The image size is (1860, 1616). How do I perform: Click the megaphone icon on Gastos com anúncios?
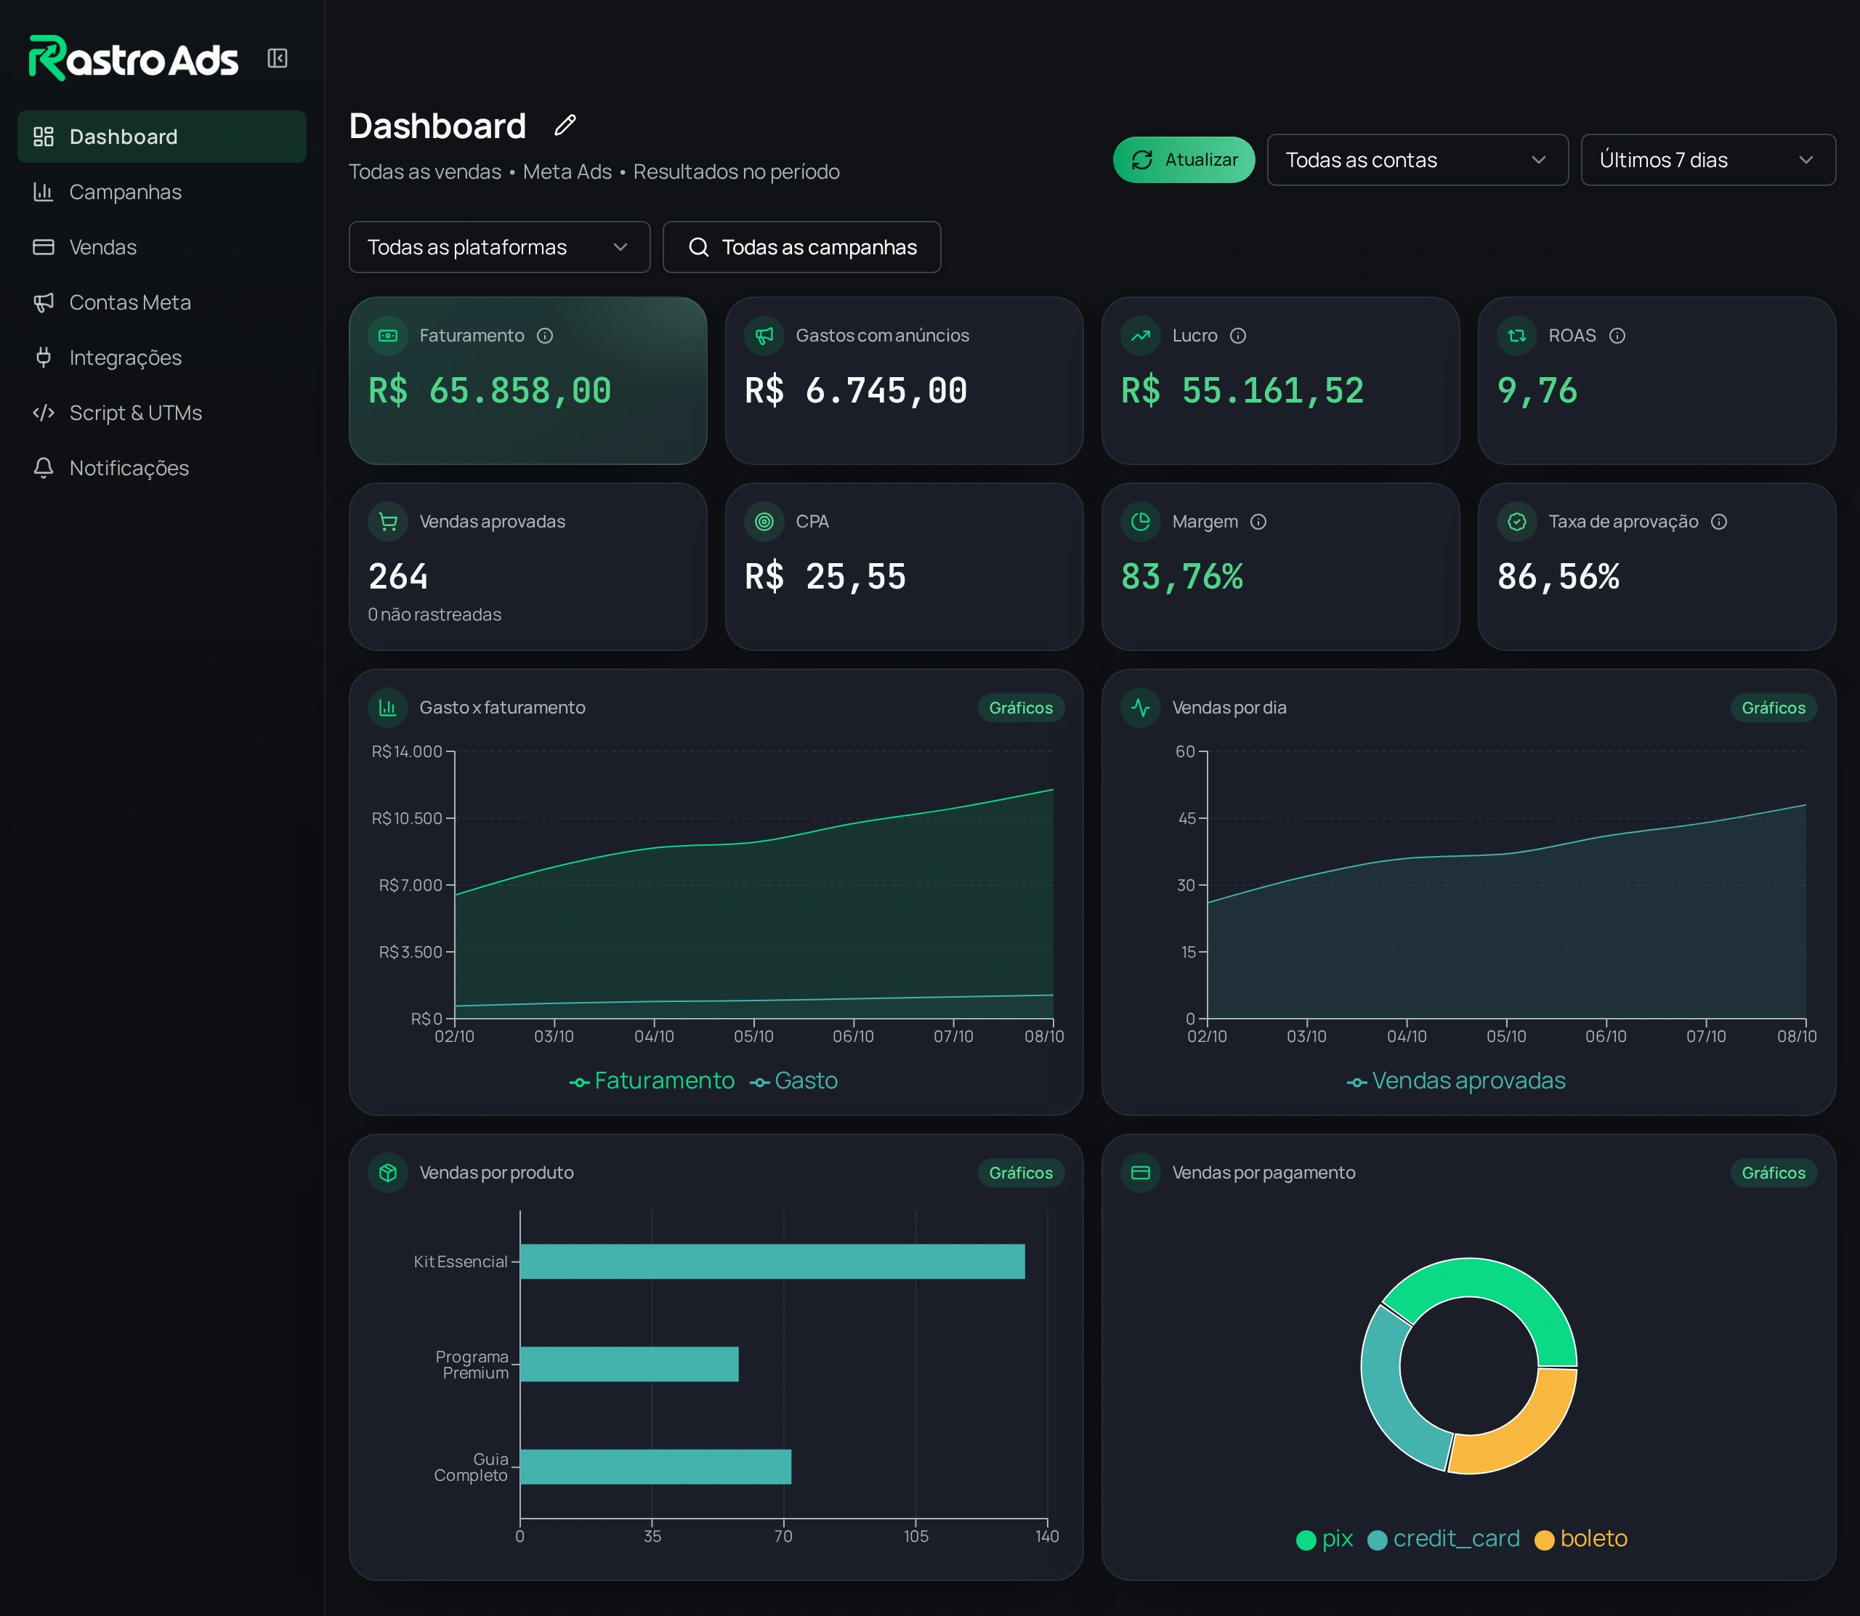coord(764,336)
